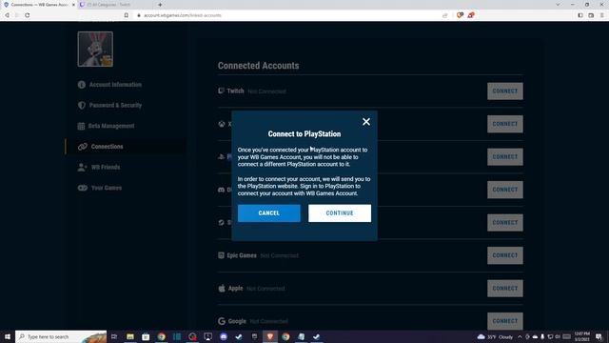609x343 pixels.
Task: Open the weather widget on taskbar
Action: click(x=496, y=336)
